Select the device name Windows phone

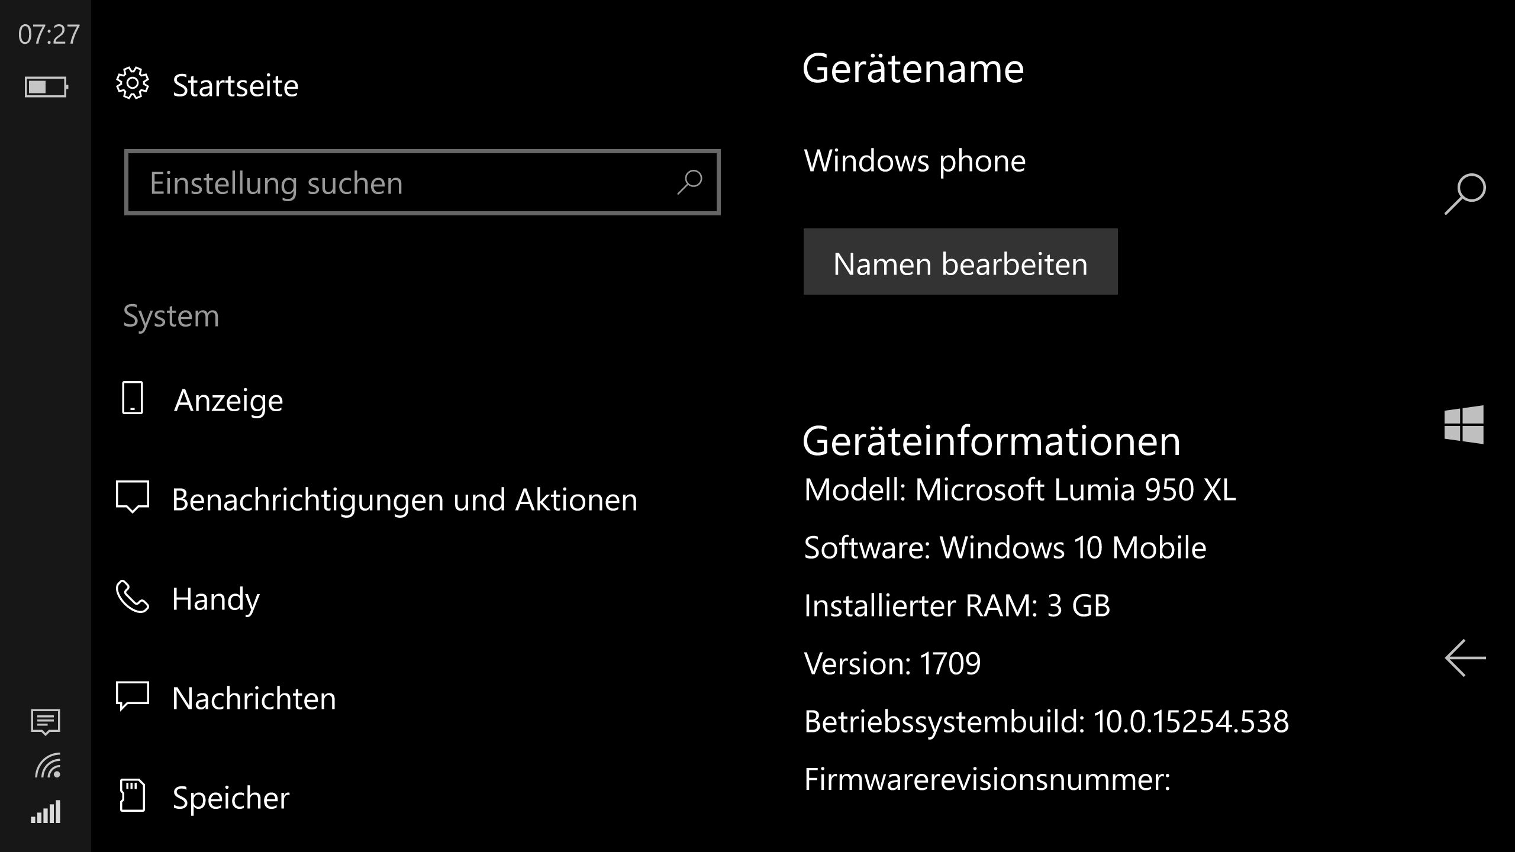[915, 161]
